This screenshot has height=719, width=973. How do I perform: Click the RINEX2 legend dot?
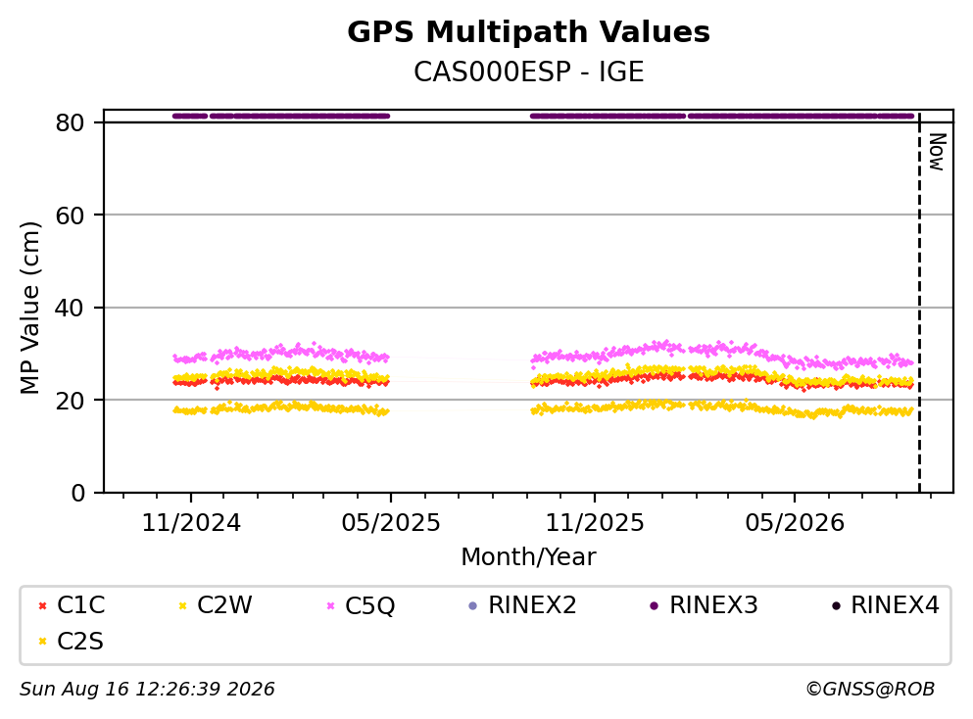tap(473, 605)
